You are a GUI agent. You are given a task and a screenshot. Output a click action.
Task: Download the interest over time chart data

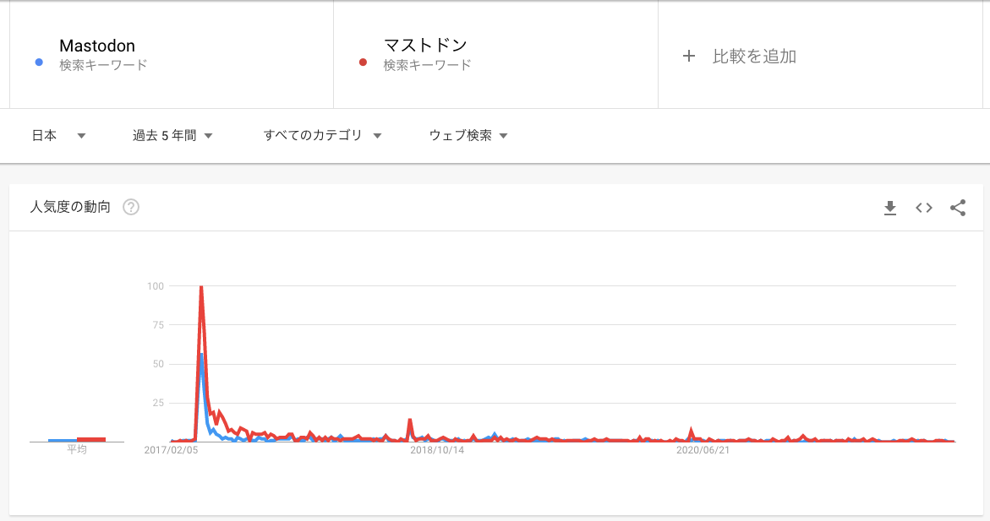click(x=889, y=208)
